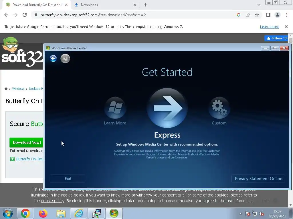Click the muted volume tray icon
The height and width of the screenshot is (219, 293).
tap(262, 214)
